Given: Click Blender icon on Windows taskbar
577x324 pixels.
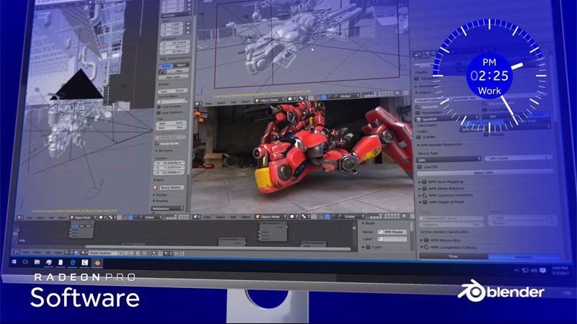Looking at the screenshot, I should pos(97,263).
